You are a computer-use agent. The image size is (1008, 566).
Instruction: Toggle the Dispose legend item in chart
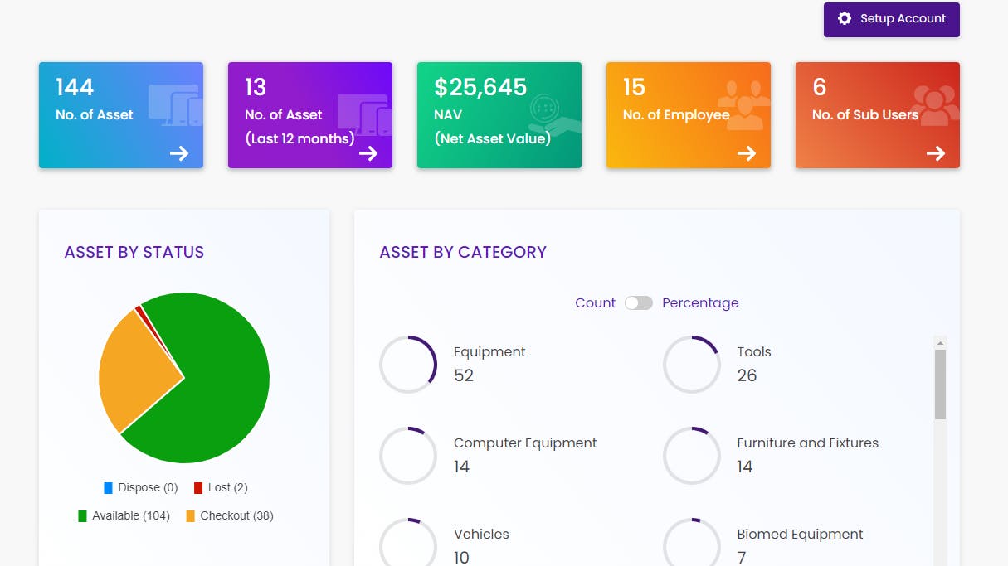click(140, 488)
